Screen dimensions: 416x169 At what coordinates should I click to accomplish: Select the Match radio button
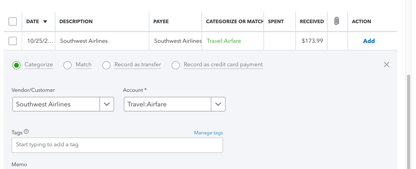pos(68,65)
